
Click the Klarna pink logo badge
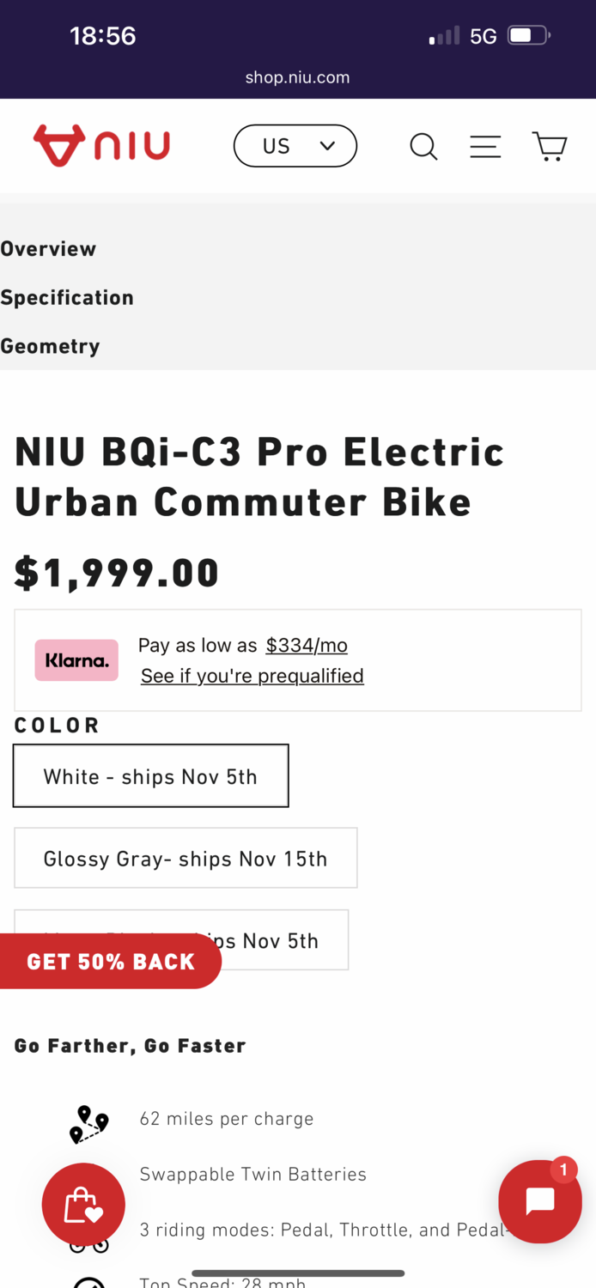[76, 660]
